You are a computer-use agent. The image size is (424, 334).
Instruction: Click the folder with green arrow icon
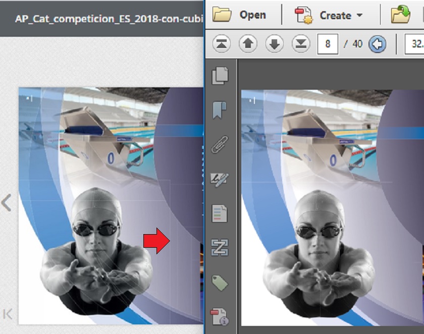click(x=400, y=15)
